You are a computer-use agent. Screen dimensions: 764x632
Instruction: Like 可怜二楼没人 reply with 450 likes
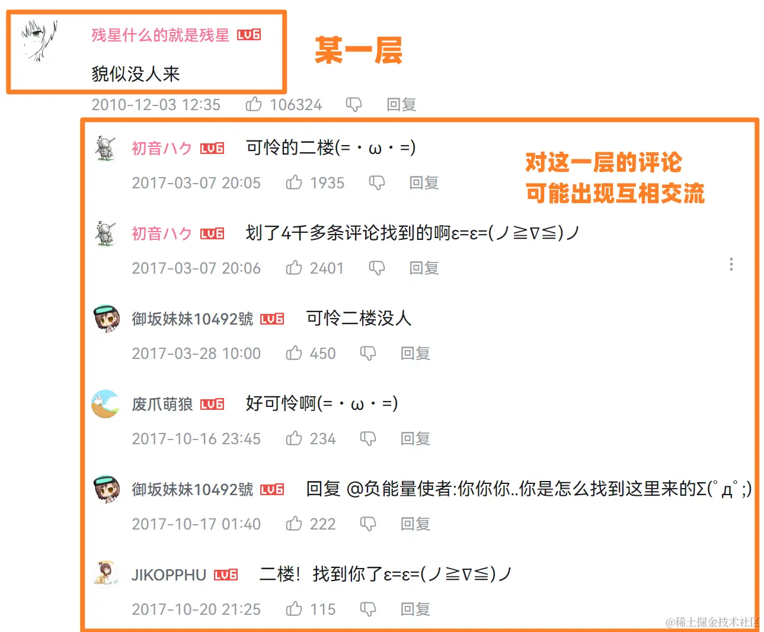(x=294, y=353)
